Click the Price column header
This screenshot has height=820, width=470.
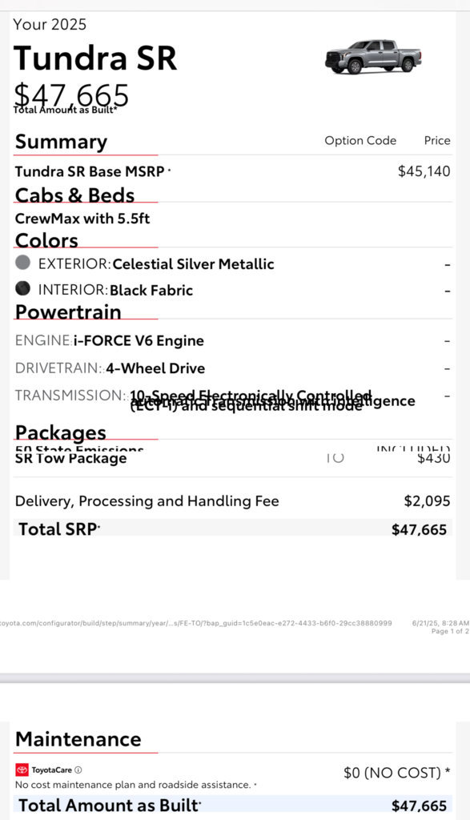coord(437,141)
